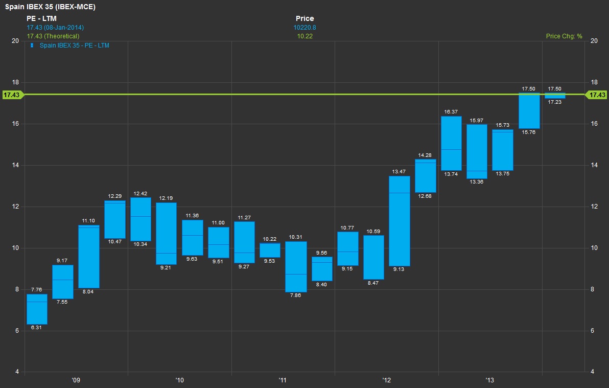Screen dimensions: 609x388
Task: Click the bar with high 15.73
Action: (x=503, y=150)
